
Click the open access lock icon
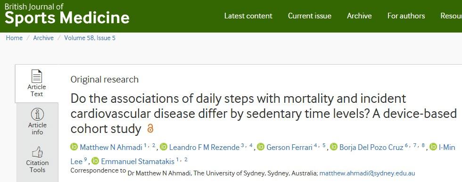coord(150,129)
